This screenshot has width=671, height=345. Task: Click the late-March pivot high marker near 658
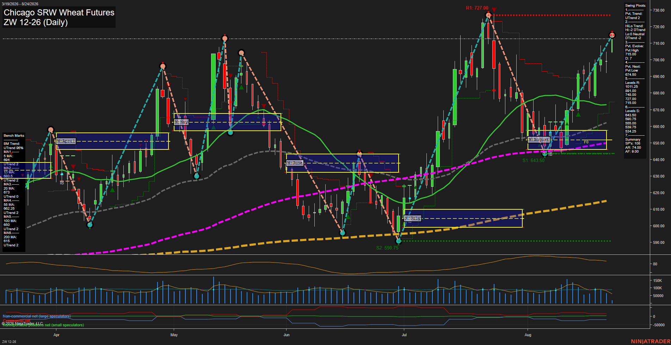click(x=51, y=130)
